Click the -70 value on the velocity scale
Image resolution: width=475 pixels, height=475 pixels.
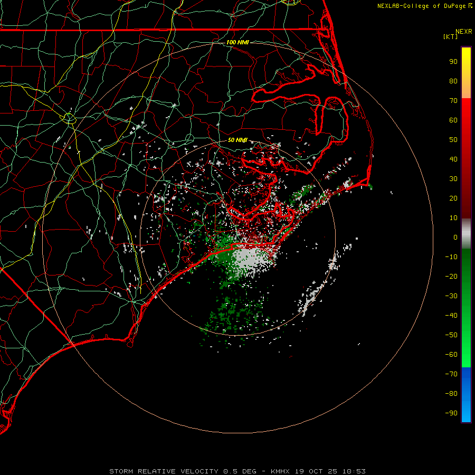(451, 374)
